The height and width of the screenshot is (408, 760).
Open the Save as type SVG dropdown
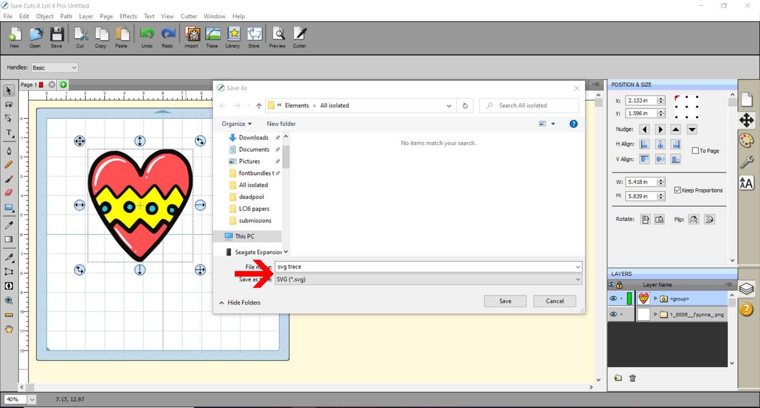coord(428,279)
